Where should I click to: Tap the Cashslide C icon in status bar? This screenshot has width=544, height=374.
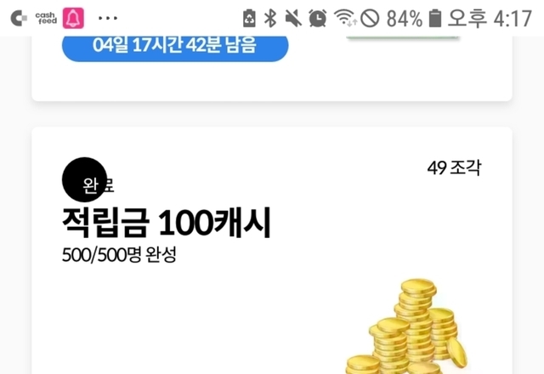click(19, 18)
